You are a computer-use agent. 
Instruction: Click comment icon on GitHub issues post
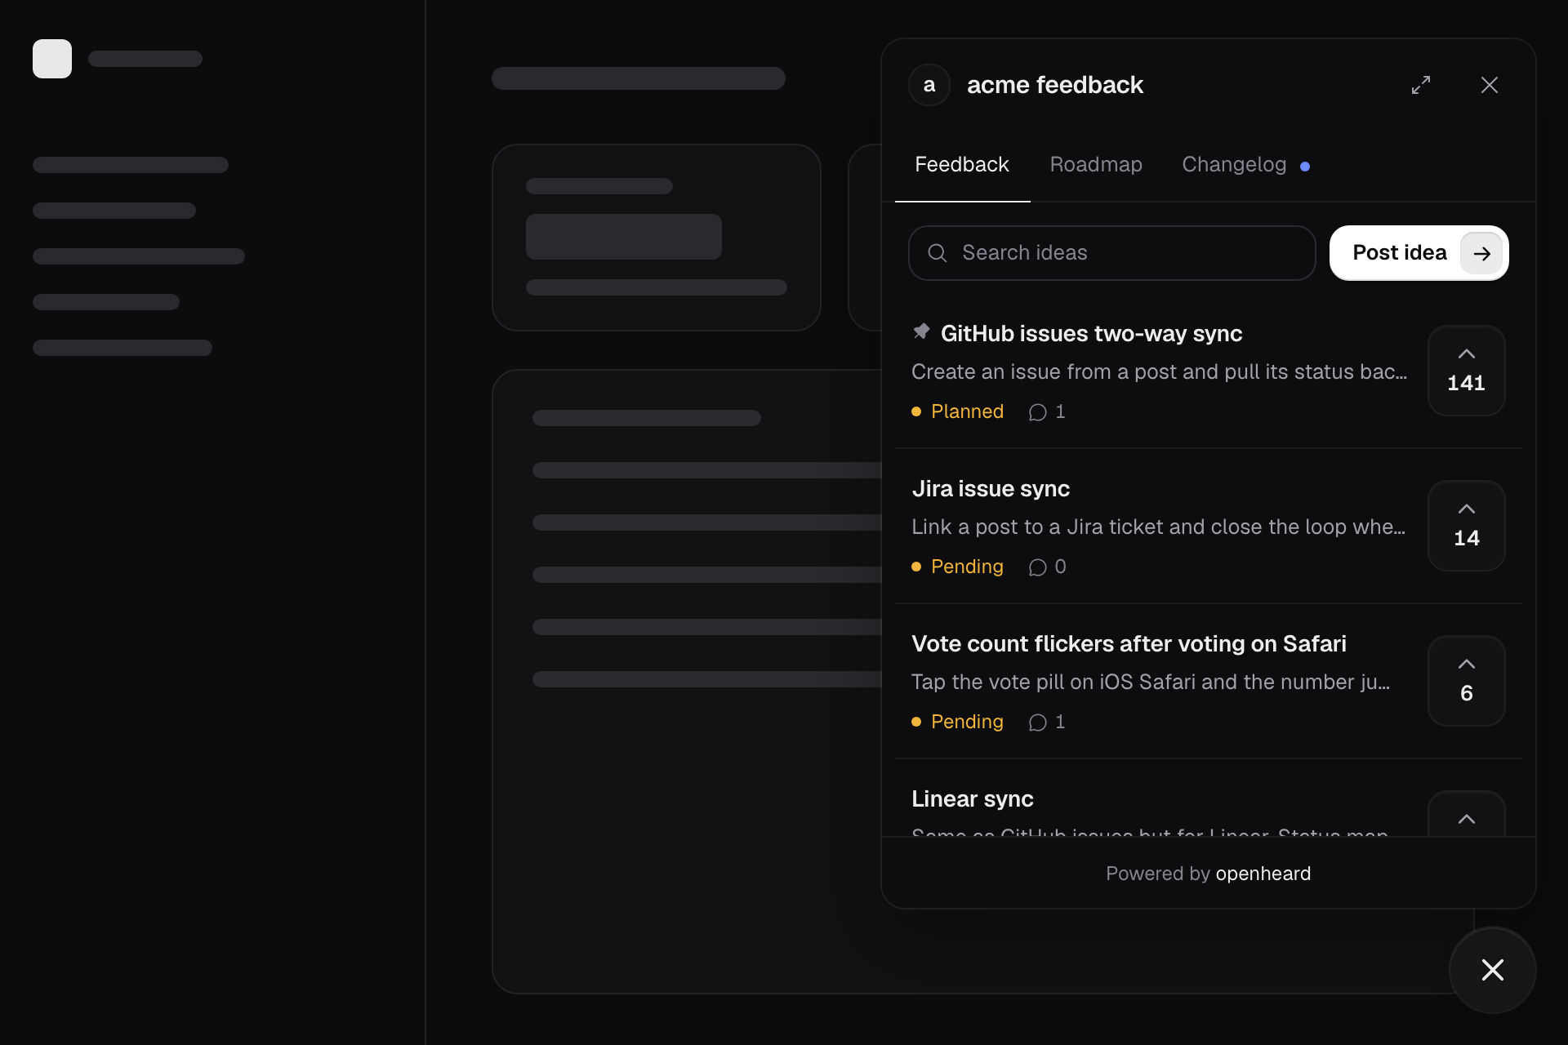coord(1038,412)
